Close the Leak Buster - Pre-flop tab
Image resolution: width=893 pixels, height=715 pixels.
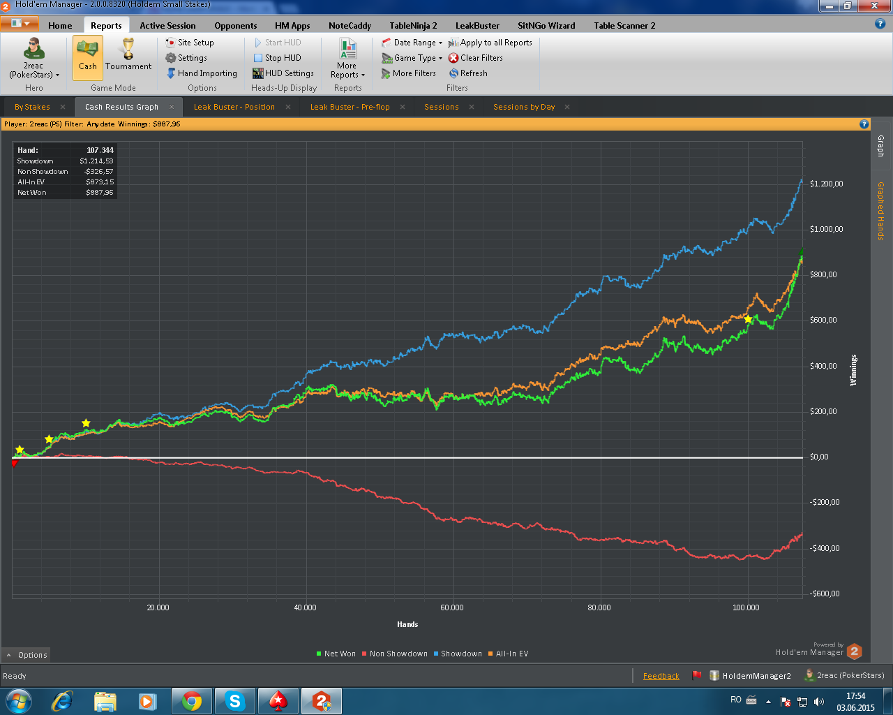[x=403, y=107]
